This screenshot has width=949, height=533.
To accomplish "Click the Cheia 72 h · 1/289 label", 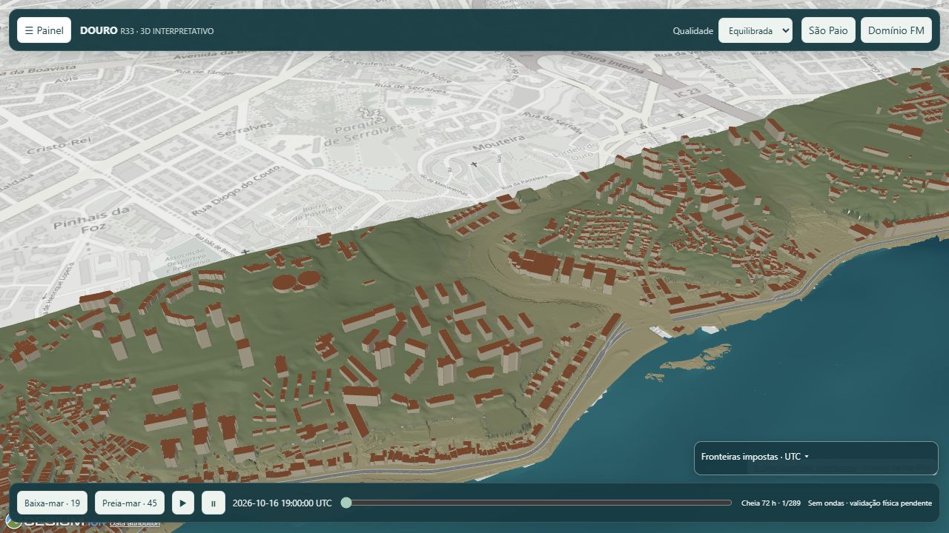I will point(771,503).
